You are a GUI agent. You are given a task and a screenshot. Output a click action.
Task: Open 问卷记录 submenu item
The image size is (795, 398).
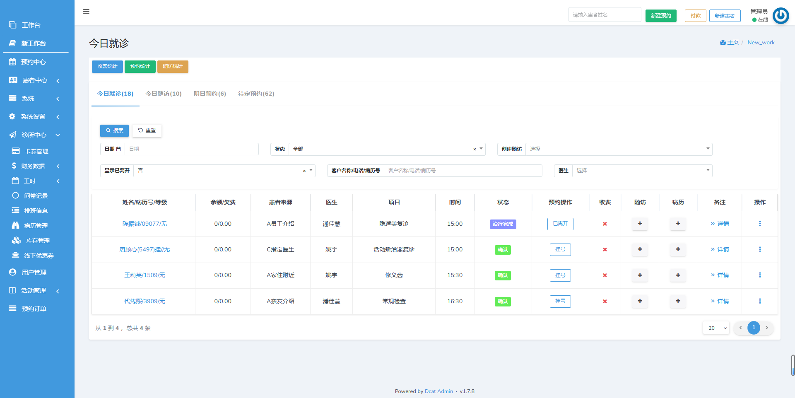[37, 196]
